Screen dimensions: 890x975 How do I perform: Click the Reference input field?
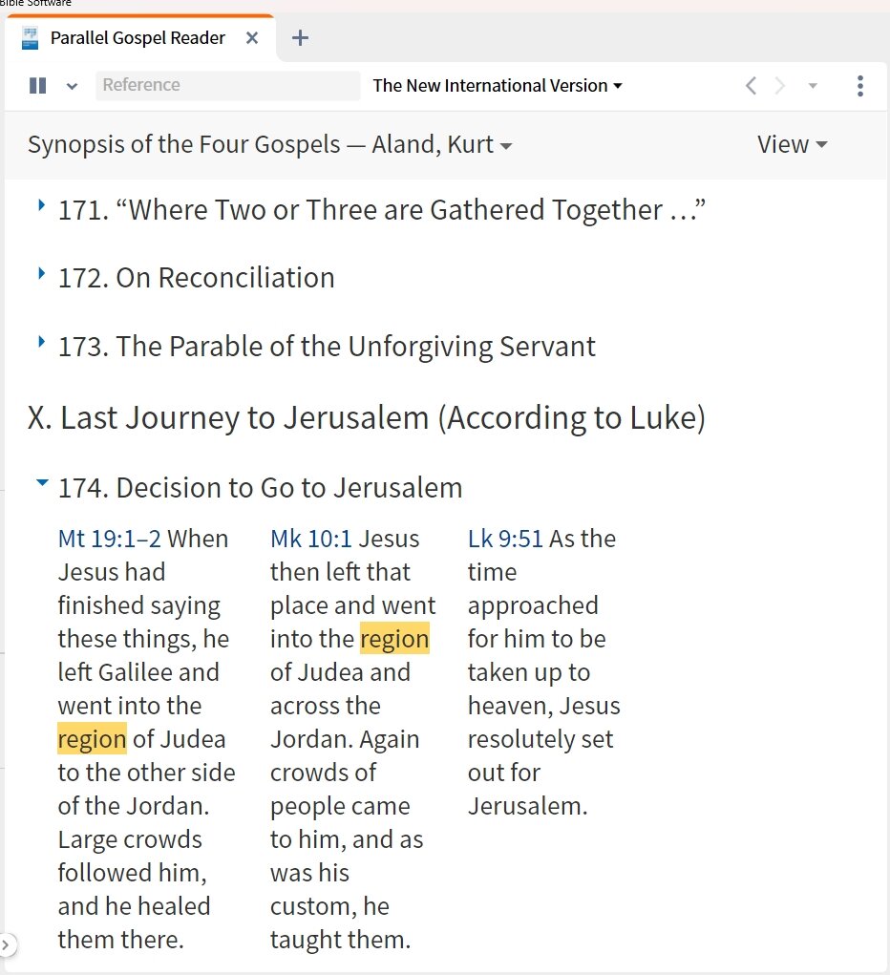pyautogui.click(x=227, y=85)
